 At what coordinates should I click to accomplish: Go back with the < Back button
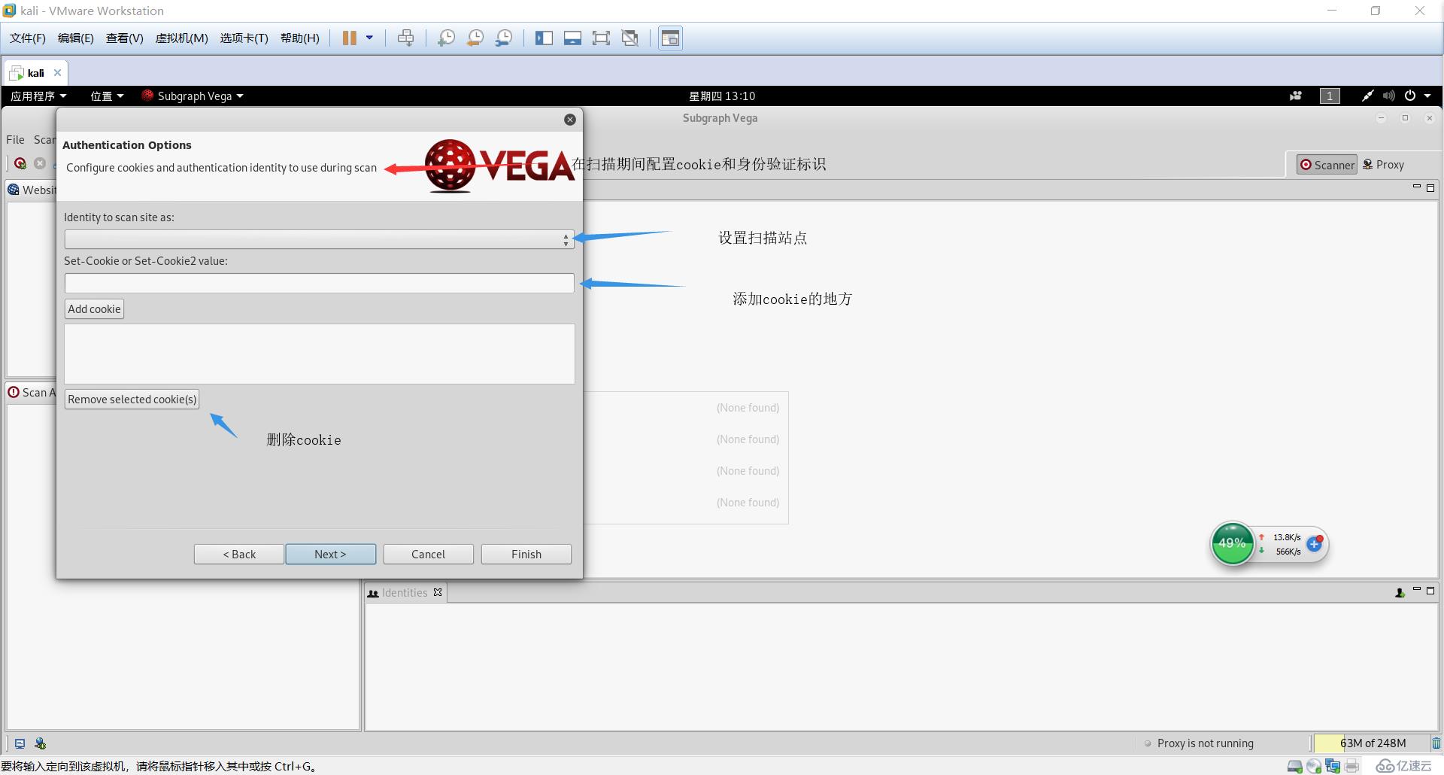239,555
